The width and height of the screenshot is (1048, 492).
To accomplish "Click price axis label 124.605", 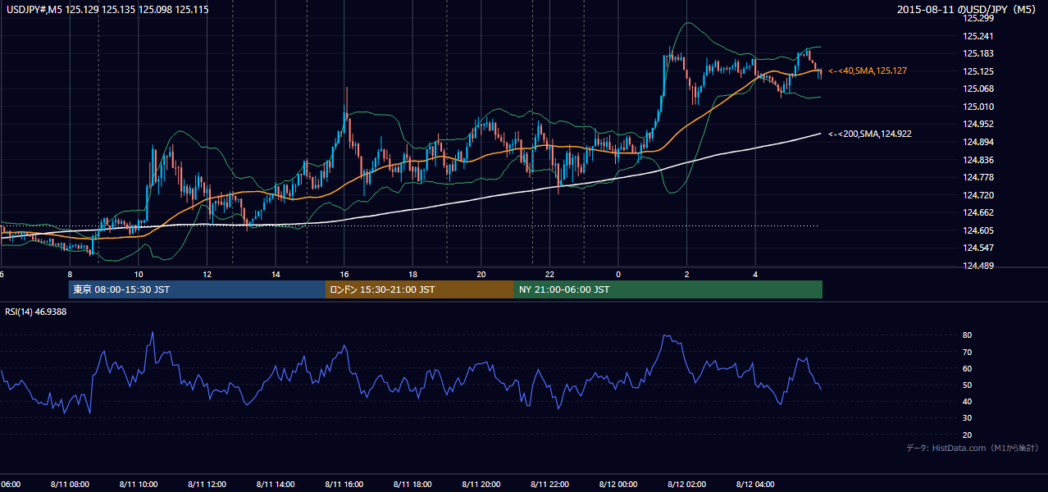I will coord(979,230).
